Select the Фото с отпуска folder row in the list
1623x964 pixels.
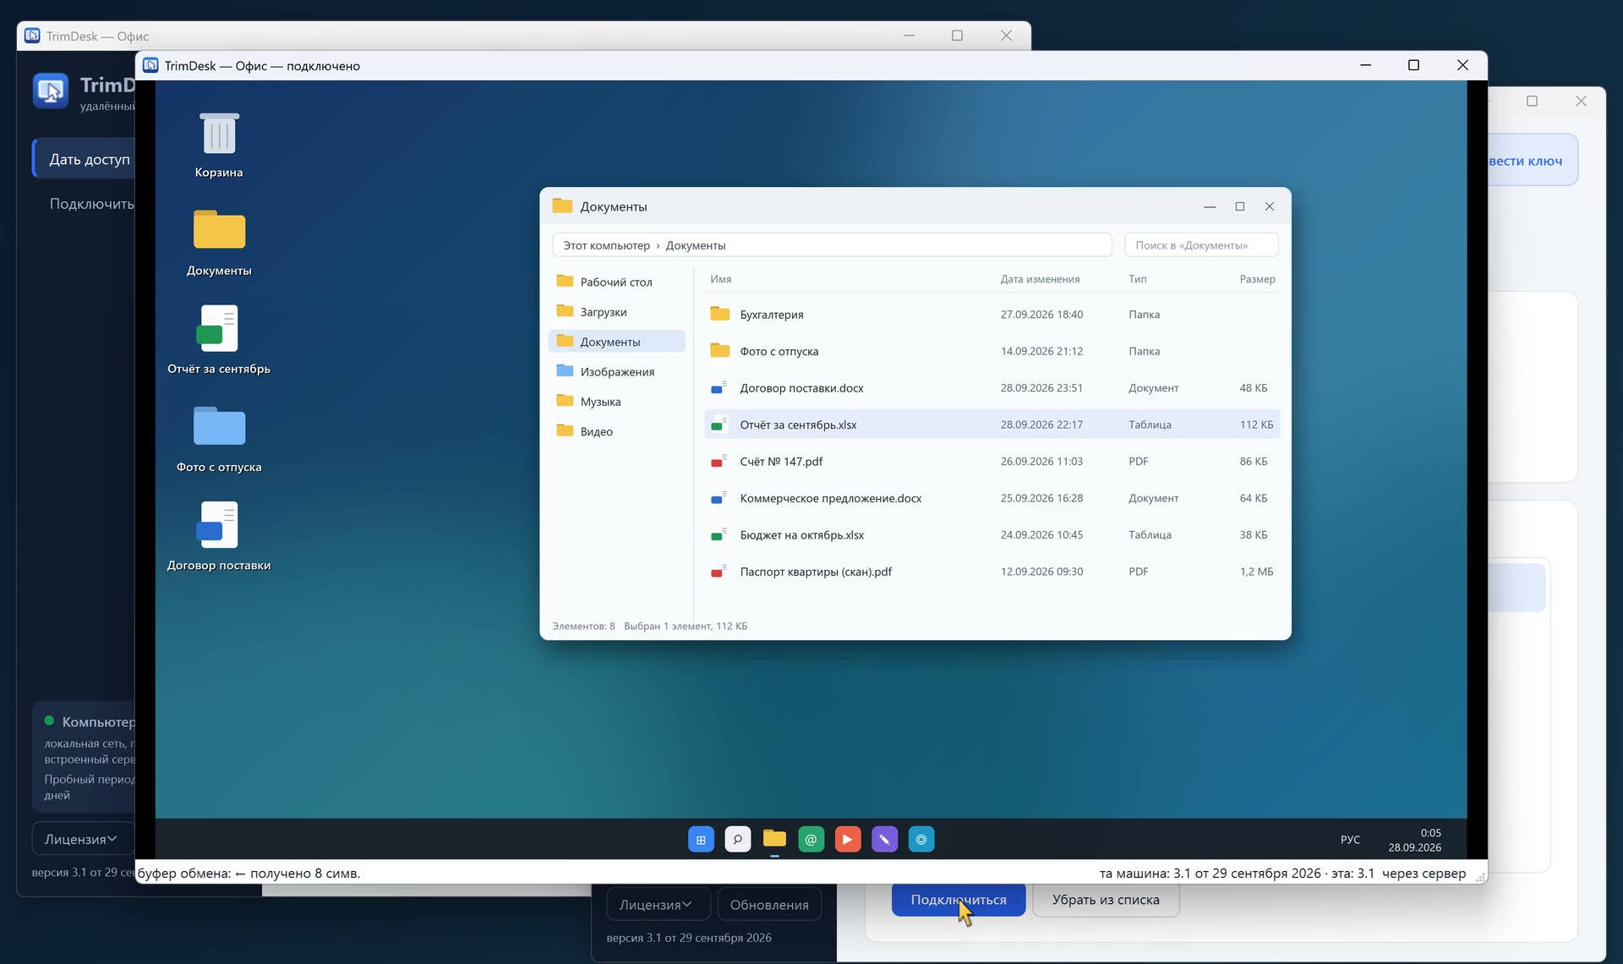(x=992, y=351)
